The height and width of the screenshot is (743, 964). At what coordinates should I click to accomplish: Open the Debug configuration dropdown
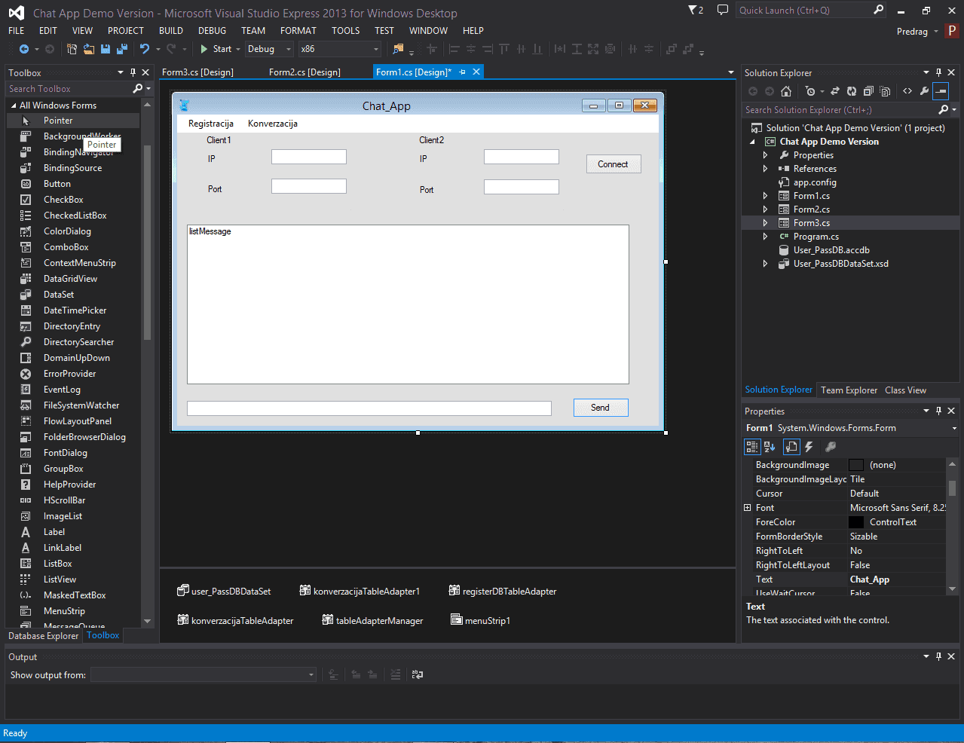pyautogui.click(x=269, y=49)
